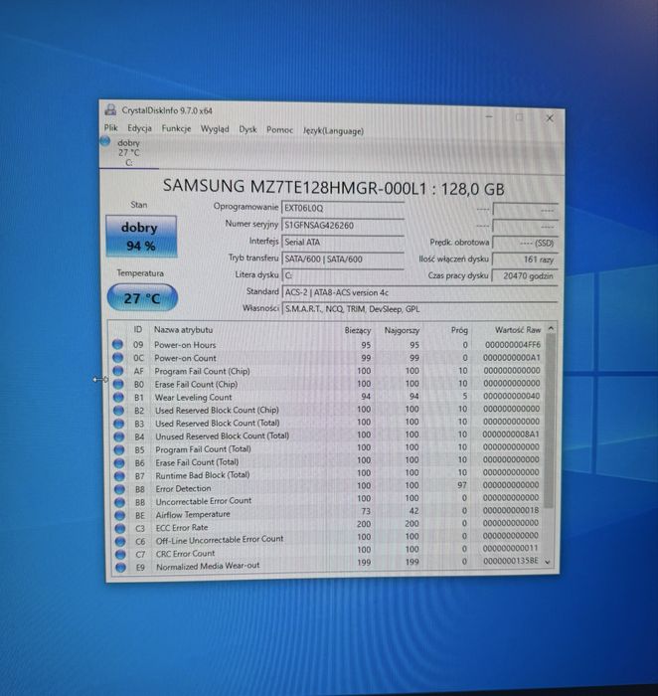The image size is (658, 696).
Task: Click status orb of Wear Leveling Count row
Action: point(118,397)
